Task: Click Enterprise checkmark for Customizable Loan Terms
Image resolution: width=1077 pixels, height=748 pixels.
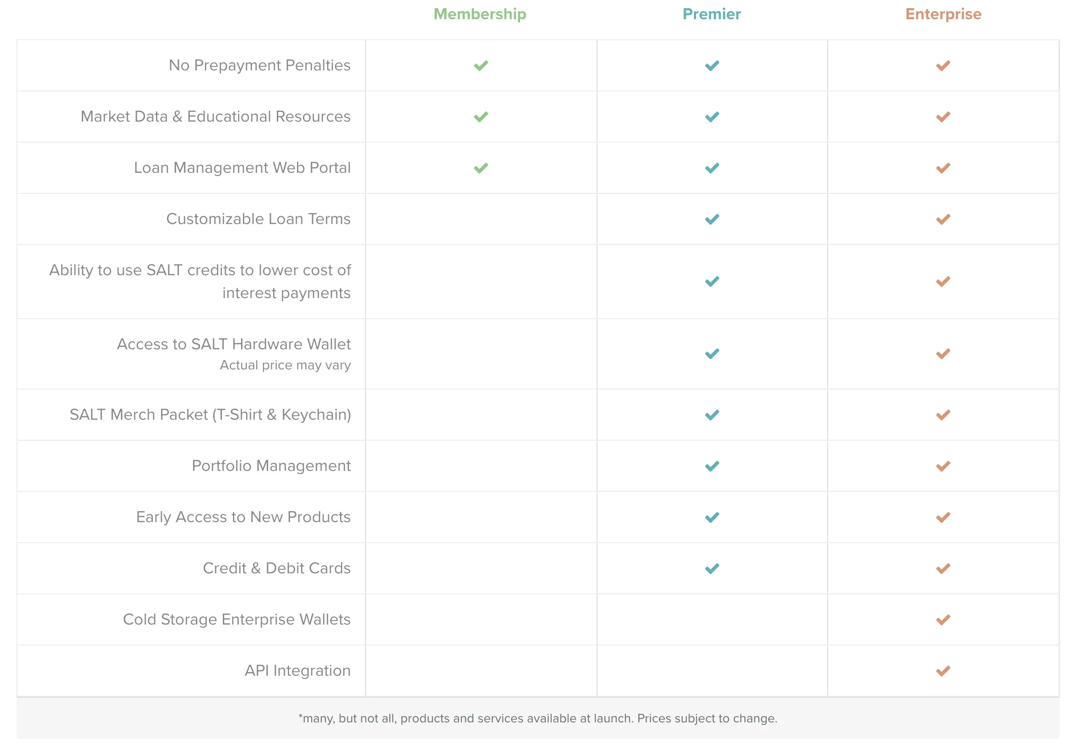Action: (943, 219)
